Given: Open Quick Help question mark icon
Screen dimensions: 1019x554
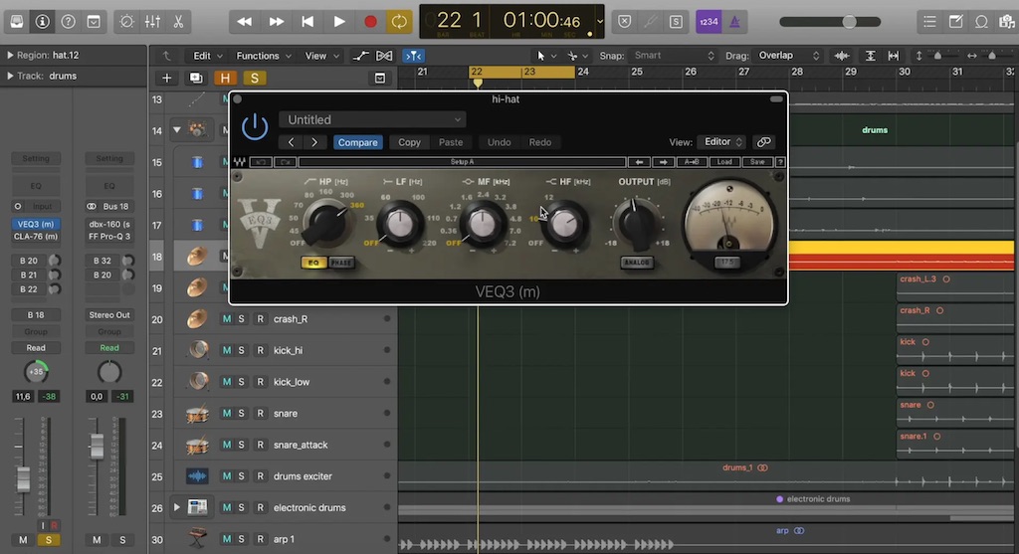Looking at the screenshot, I should pos(69,22).
